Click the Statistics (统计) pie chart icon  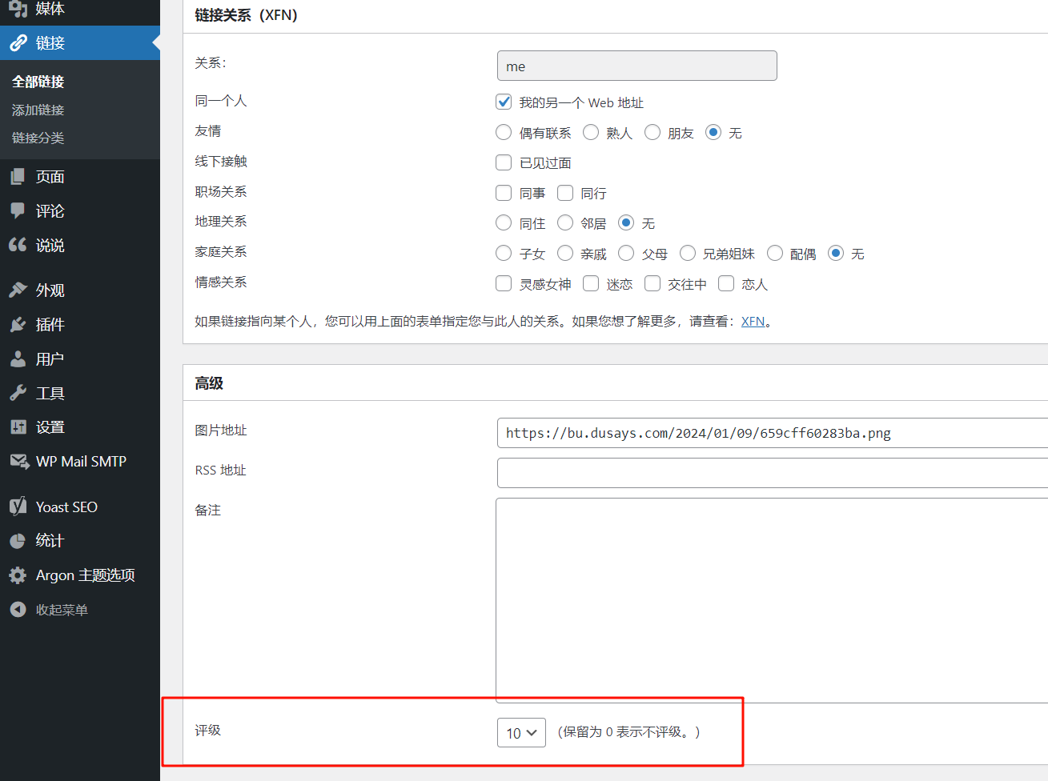pyautogui.click(x=18, y=541)
